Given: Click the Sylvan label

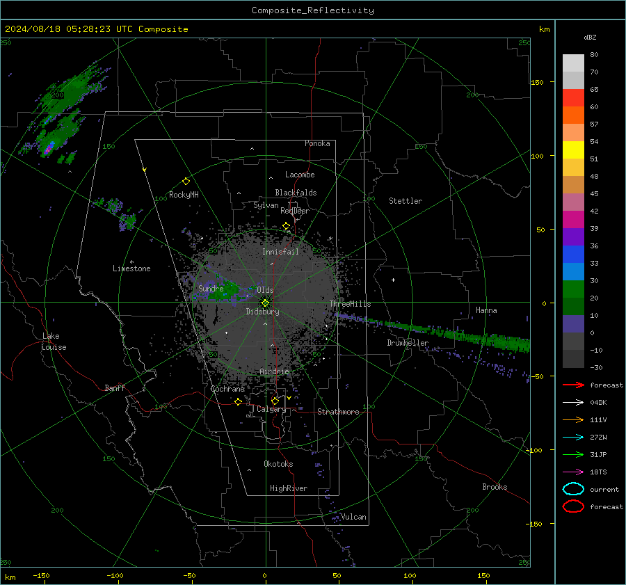Looking at the screenshot, I should (266, 205).
